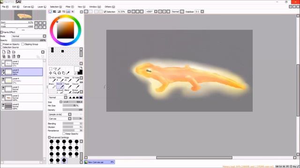Screen dimensions: 300x168
Task: Merge down the layer icon
Action: 8,56
